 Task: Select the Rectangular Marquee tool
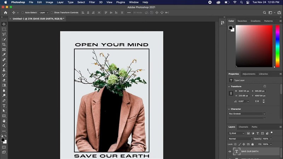click(4, 29)
